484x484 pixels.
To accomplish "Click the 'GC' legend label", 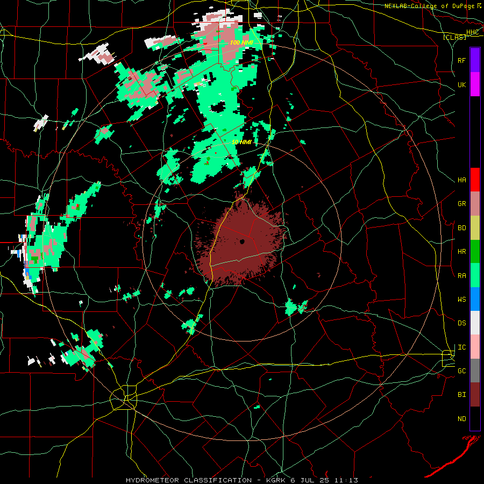I will (462, 371).
